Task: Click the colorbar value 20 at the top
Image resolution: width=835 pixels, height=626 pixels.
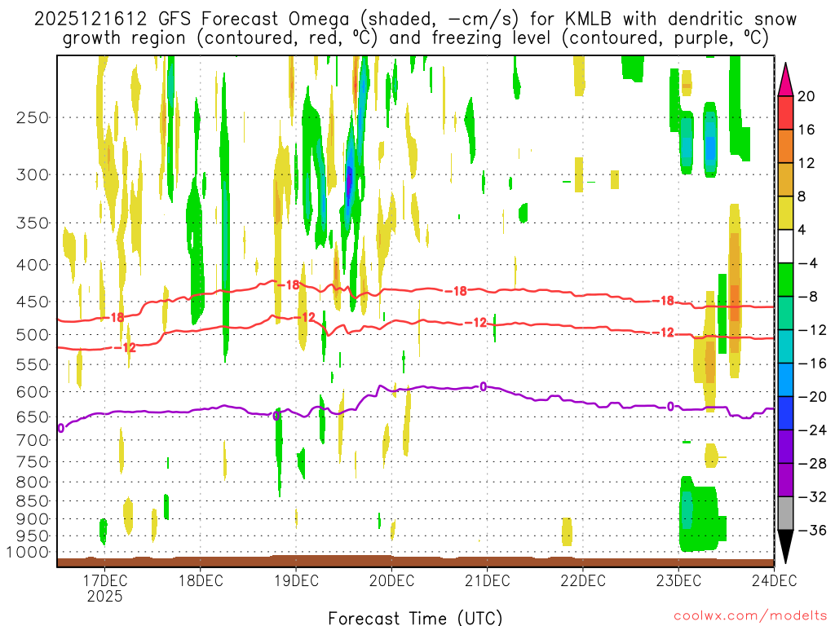Action: 806,96
